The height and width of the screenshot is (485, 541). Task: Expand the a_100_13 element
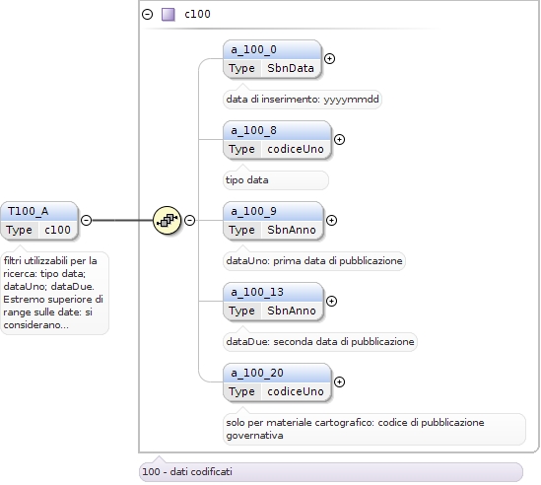coord(331,301)
